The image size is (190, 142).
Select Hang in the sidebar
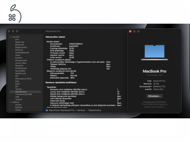point(18,55)
